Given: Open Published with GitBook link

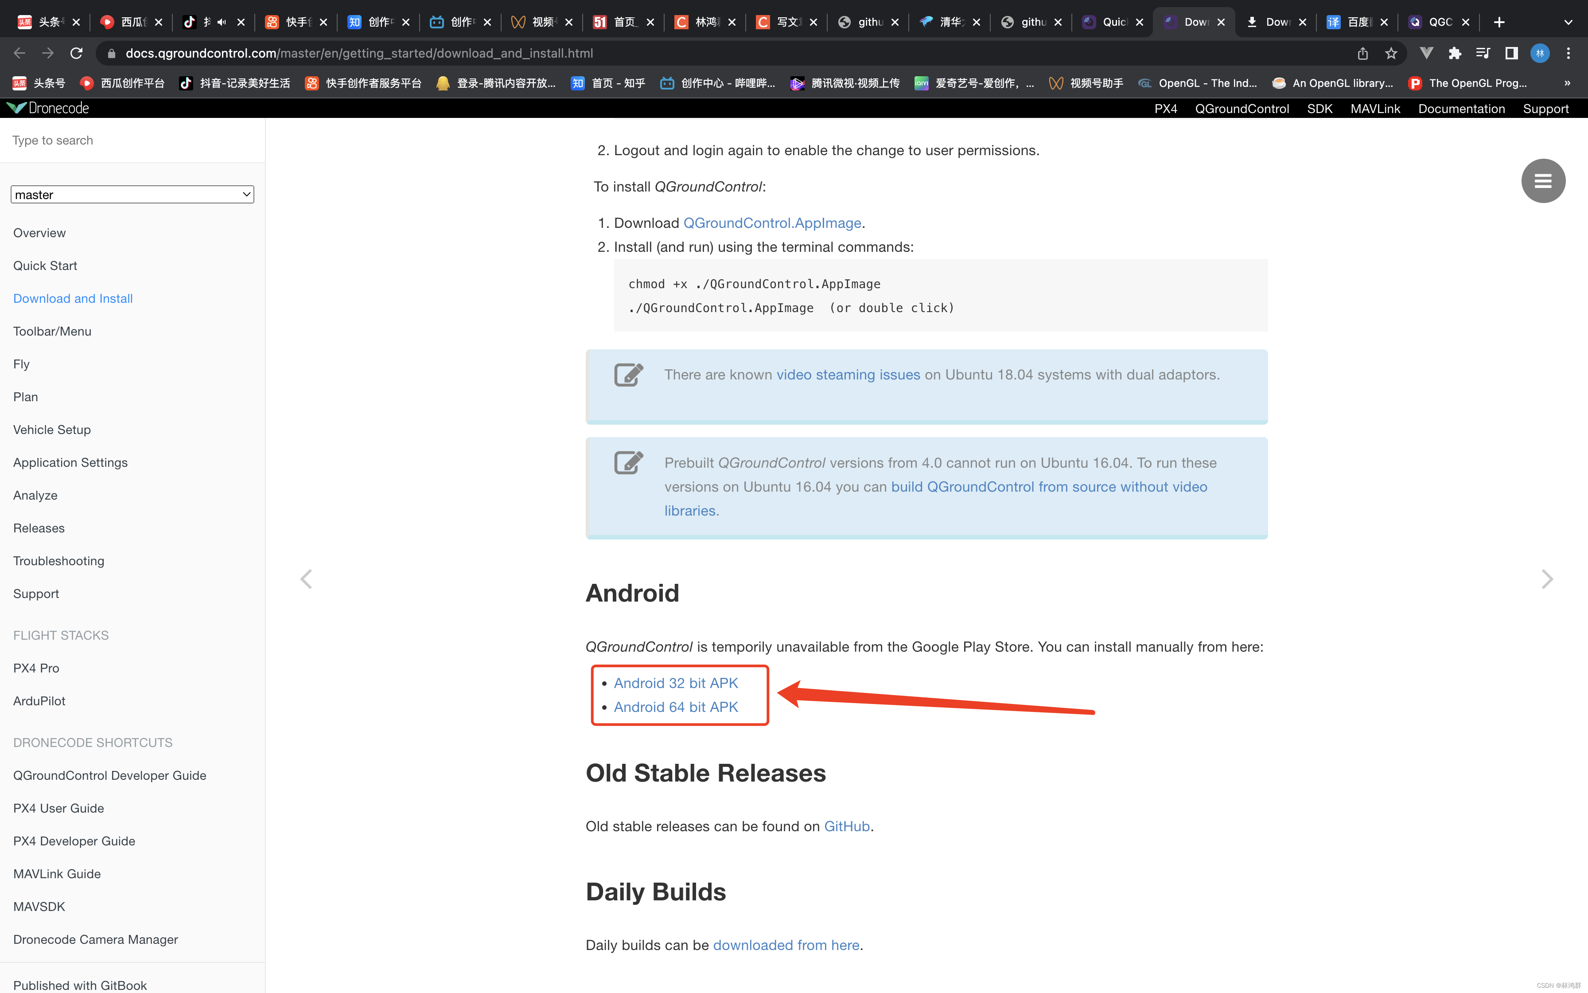Looking at the screenshot, I should click(80, 985).
